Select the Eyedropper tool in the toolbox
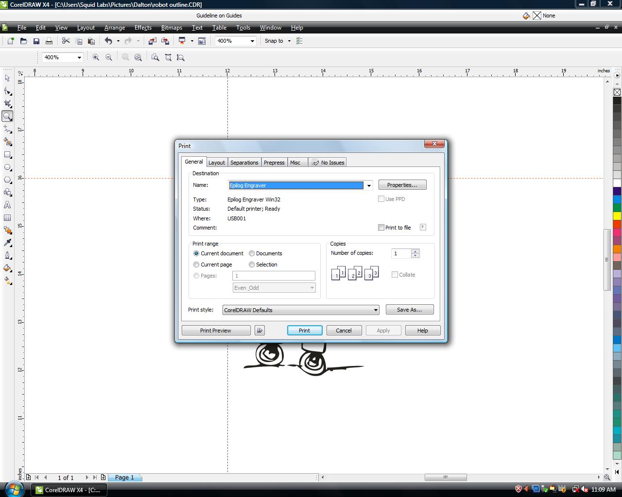The height and width of the screenshot is (497, 622). [x=7, y=243]
